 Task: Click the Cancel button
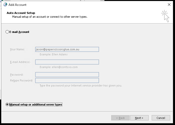(161, 118)
